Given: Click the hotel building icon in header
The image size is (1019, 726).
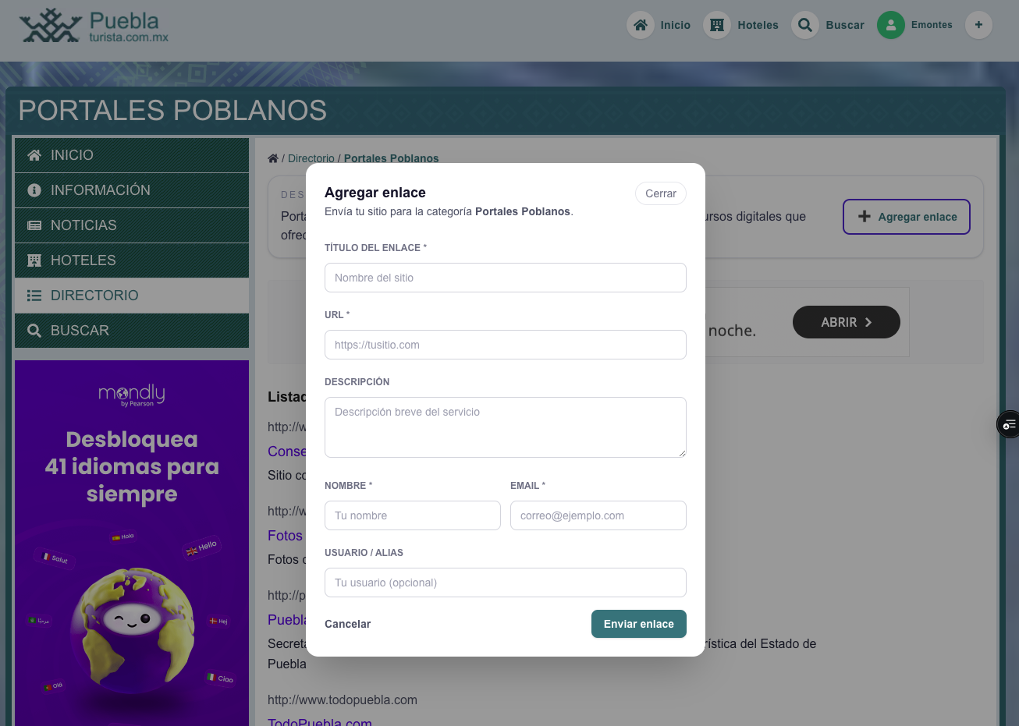Looking at the screenshot, I should click(x=717, y=25).
